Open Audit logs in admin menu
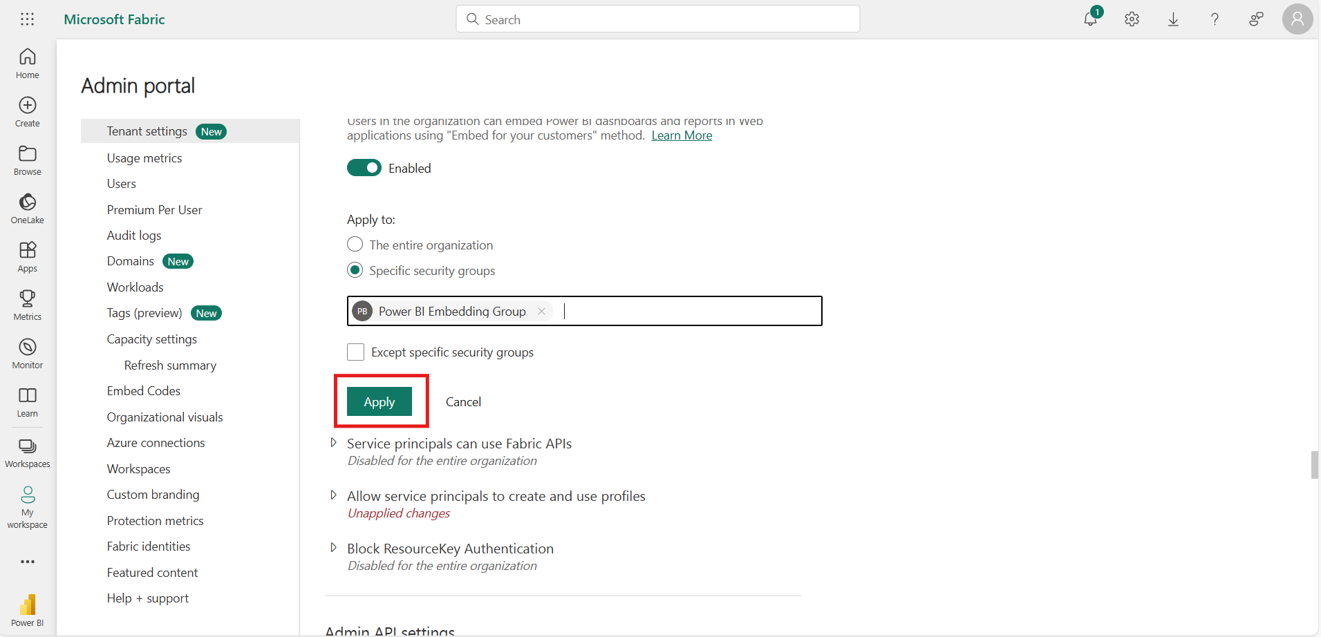Image resolution: width=1321 pixels, height=637 pixels. tap(134, 236)
